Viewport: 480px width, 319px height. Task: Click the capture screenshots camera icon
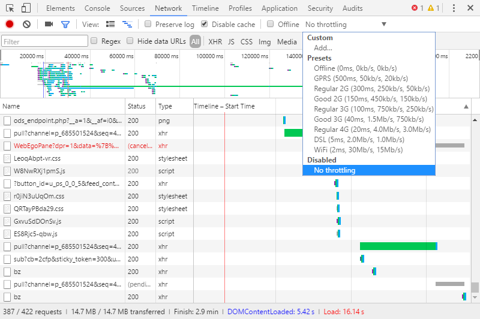[x=49, y=25]
